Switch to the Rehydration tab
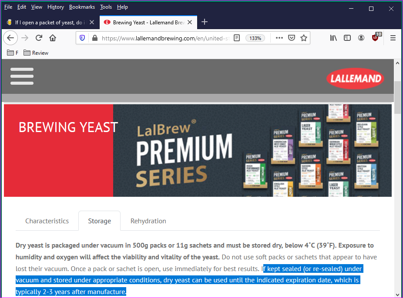Viewport: 403px width, 298px height. (x=148, y=221)
